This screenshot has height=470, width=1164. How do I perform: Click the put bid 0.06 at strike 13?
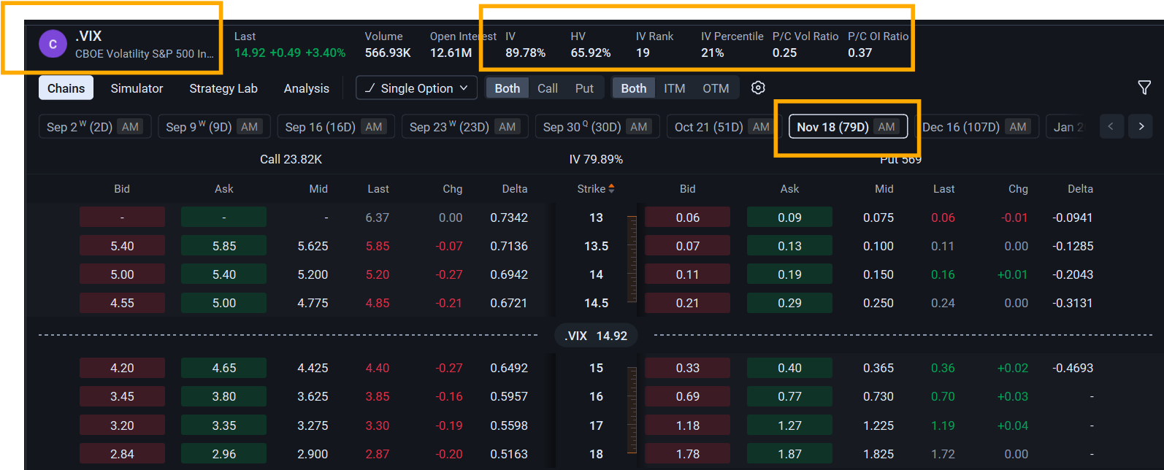[687, 217]
